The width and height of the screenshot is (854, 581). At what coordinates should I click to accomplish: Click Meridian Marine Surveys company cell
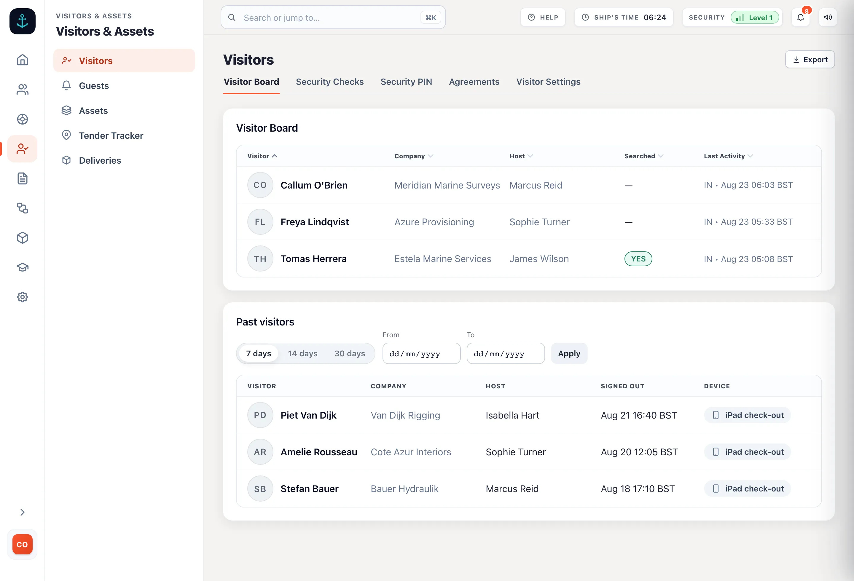[447, 185]
